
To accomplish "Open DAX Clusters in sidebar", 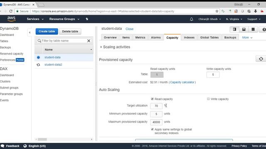I will coord(5,82).
